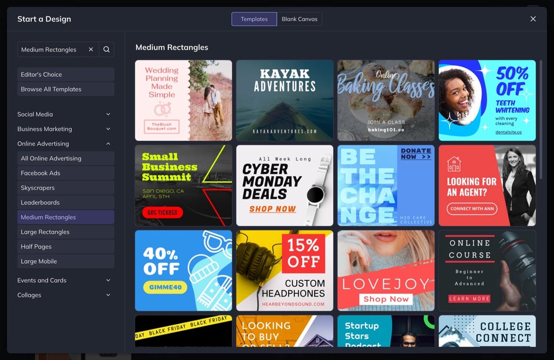Choose the Startup Stars Podcast template
Viewport: 554px width, 360px height.
click(386, 331)
